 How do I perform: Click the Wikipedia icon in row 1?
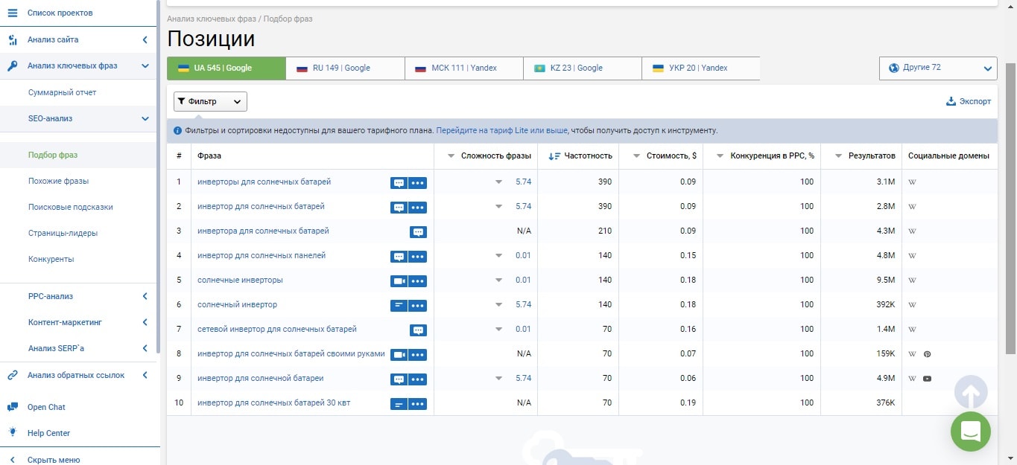pos(912,182)
